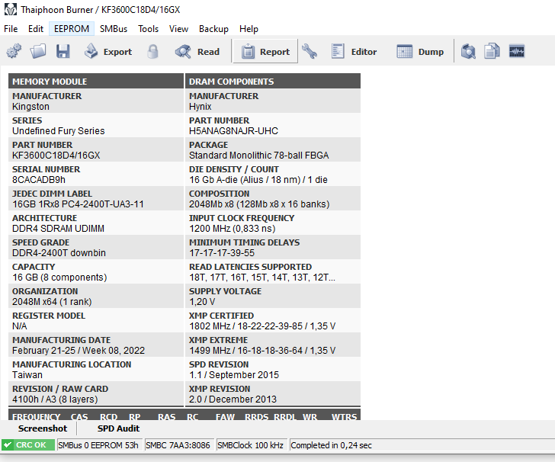Screen dimensions: 555x462
Task: Click the wrench tools icon
Action: point(310,51)
